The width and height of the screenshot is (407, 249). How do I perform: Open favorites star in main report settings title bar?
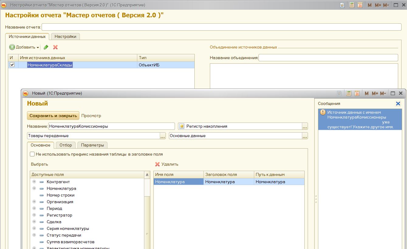(x=342, y=5)
